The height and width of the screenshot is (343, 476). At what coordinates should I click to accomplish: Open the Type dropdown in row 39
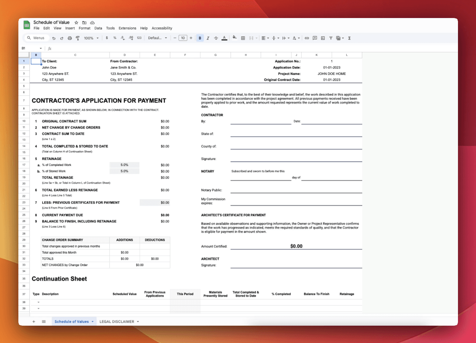[x=38, y=308]
